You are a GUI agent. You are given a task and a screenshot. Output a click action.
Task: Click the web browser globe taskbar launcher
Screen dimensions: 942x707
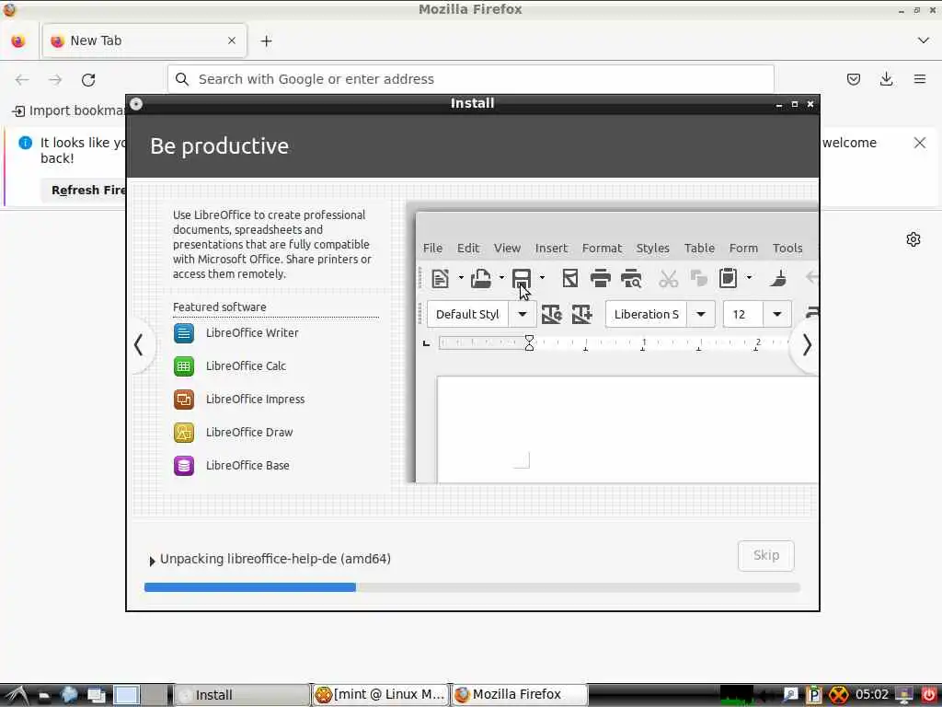coord(69,696)
